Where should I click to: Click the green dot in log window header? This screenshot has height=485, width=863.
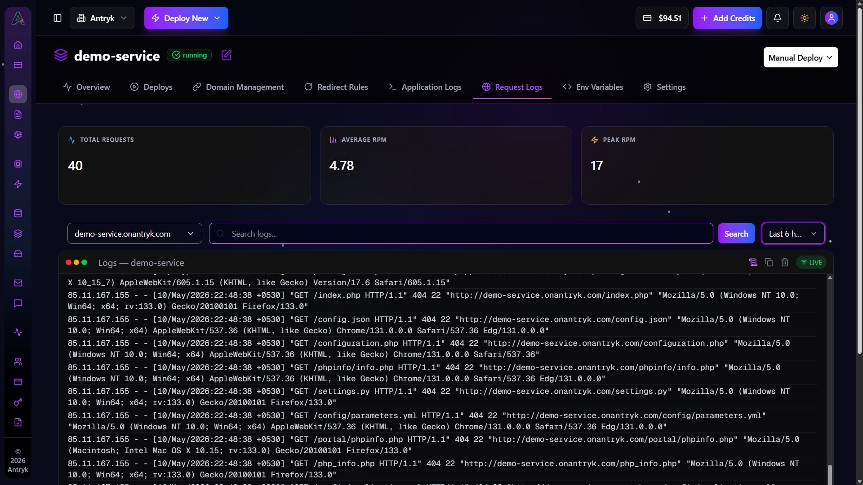pyautogui.click(x=84, y=262)
